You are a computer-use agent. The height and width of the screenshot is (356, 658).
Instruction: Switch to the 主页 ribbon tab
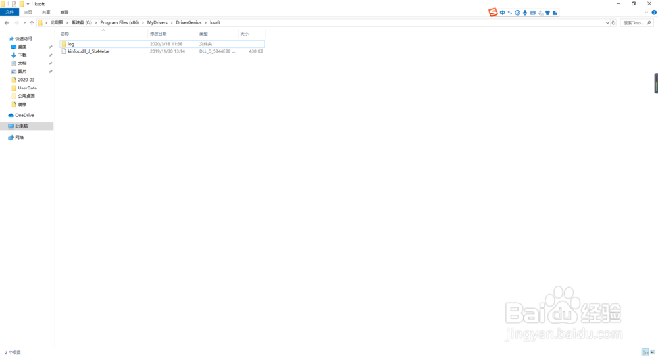[x=28, y=13]
